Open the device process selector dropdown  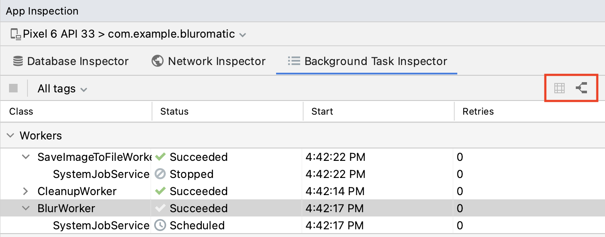click(x=243, y=35)
